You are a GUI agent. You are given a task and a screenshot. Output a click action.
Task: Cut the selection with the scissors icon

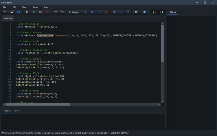(x=27, y=12)
